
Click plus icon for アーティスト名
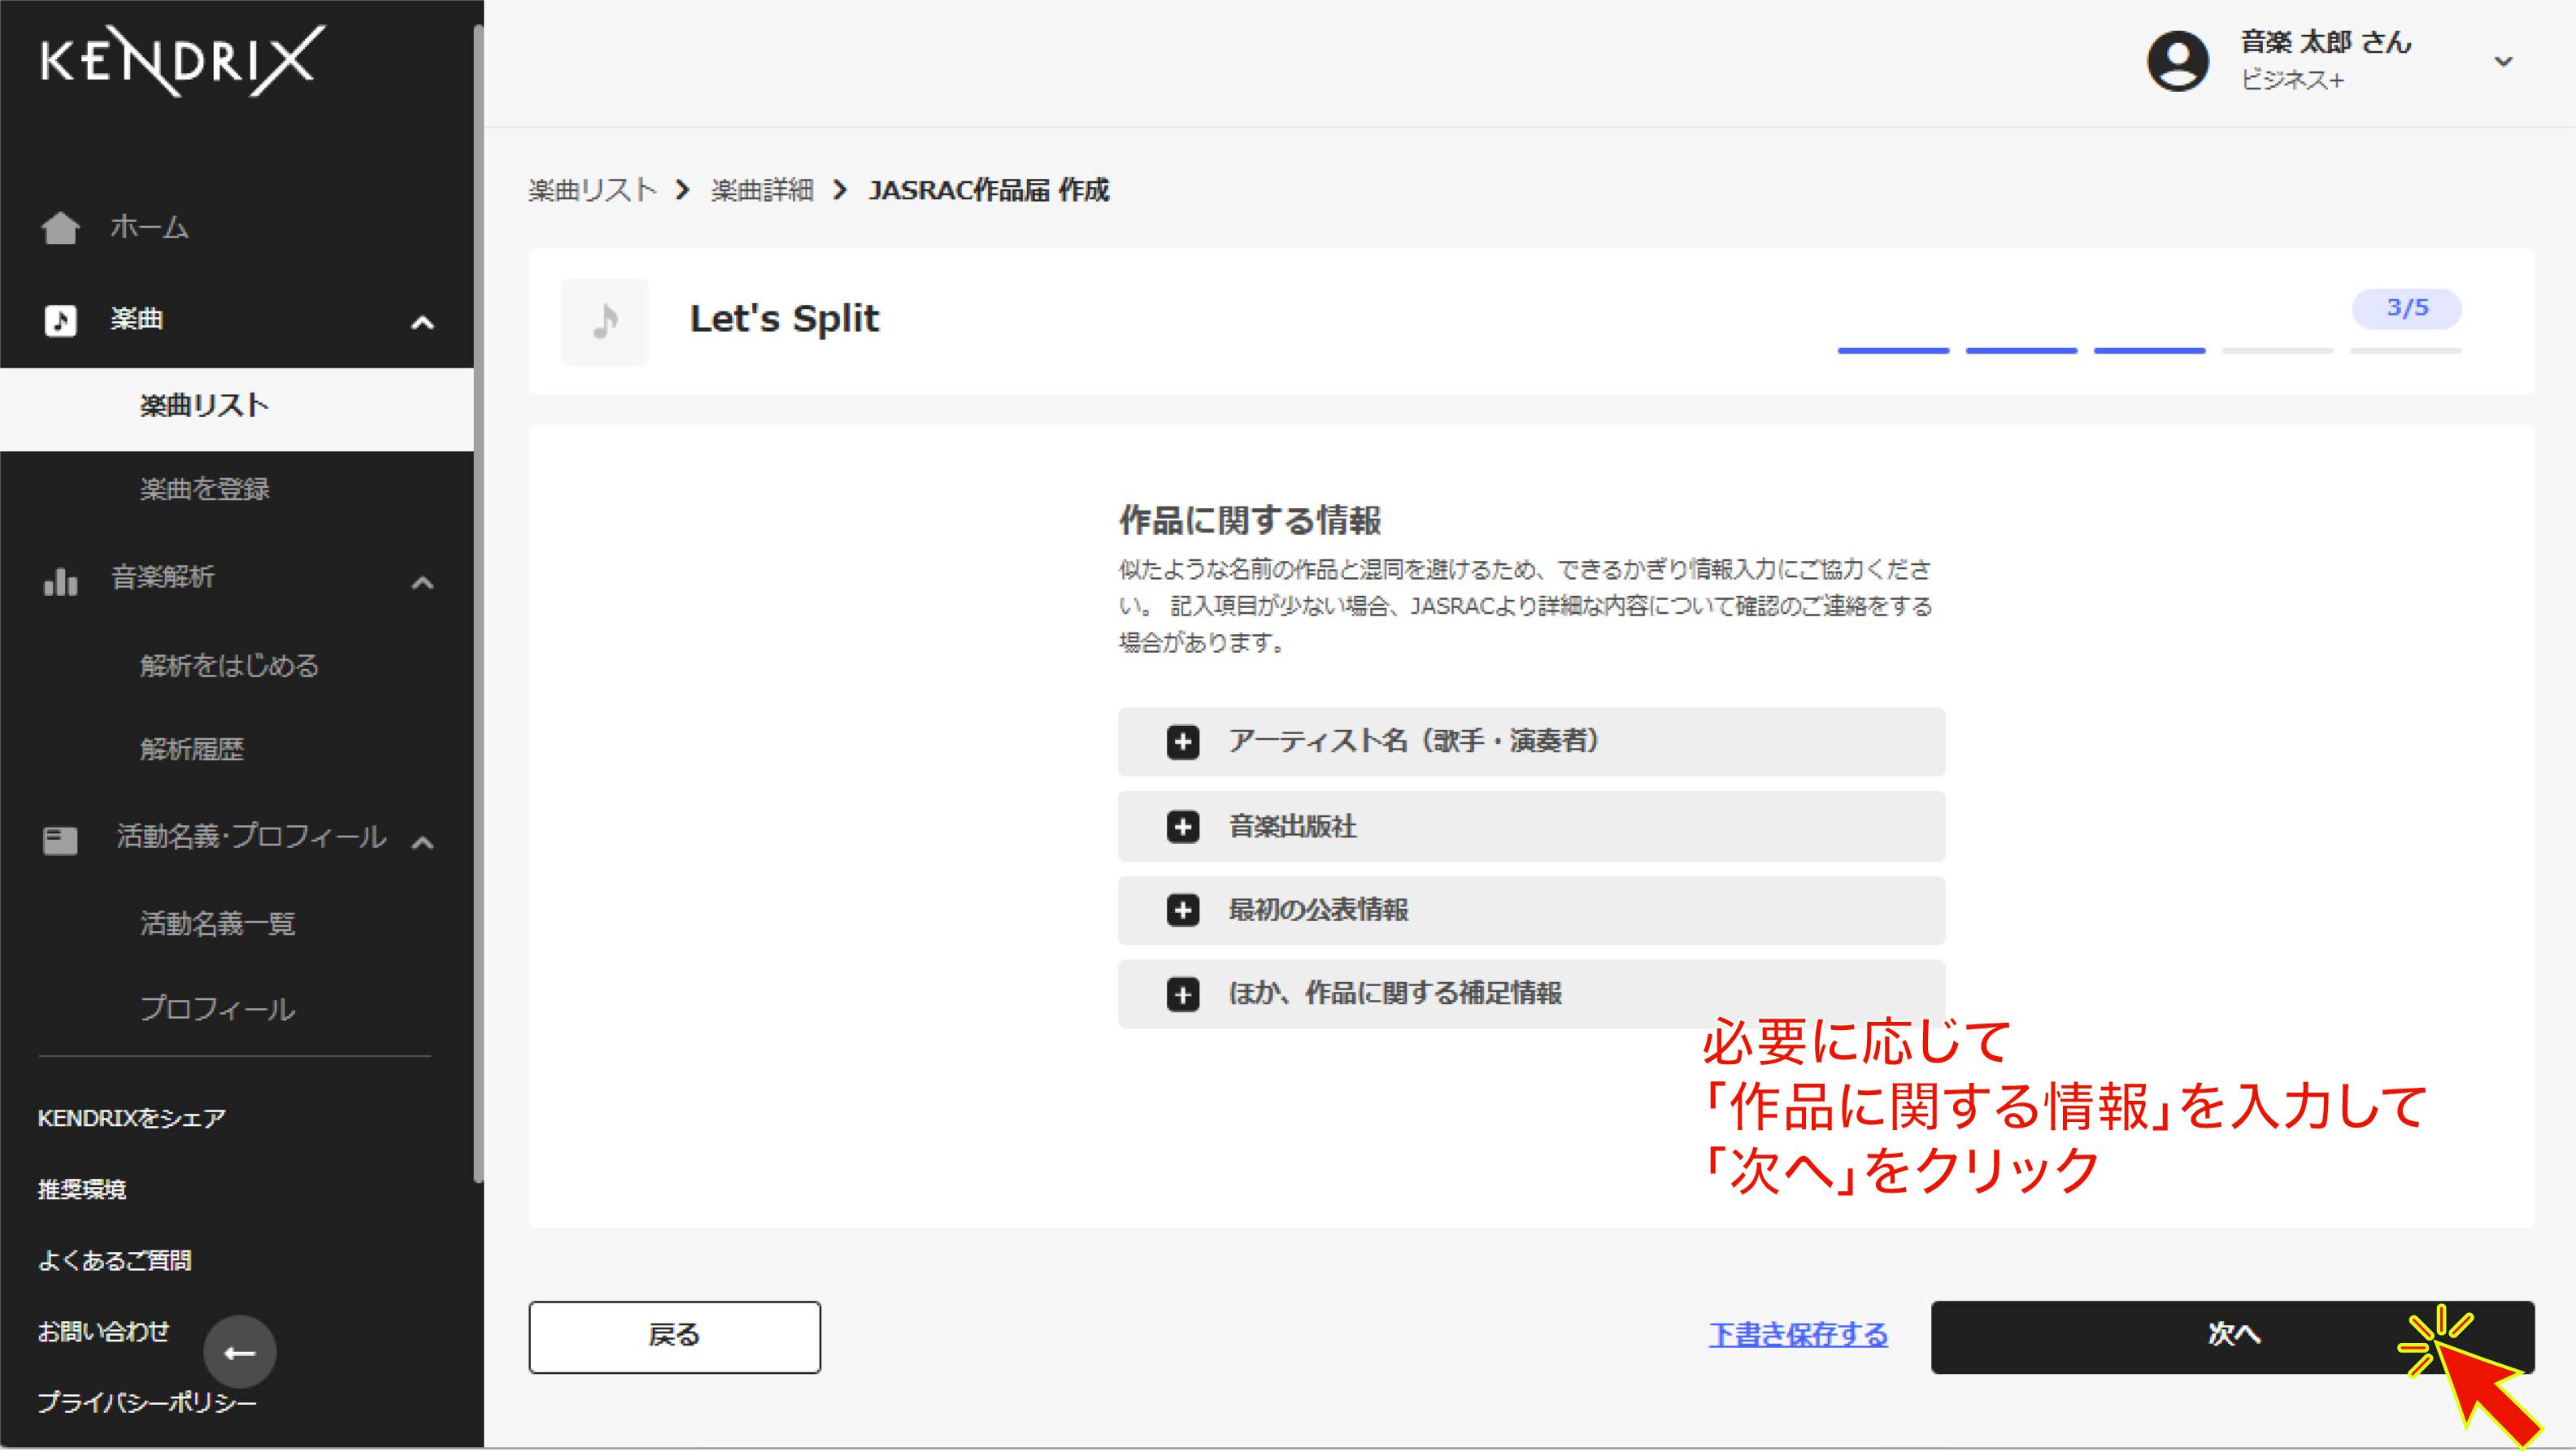point(1183,743)
